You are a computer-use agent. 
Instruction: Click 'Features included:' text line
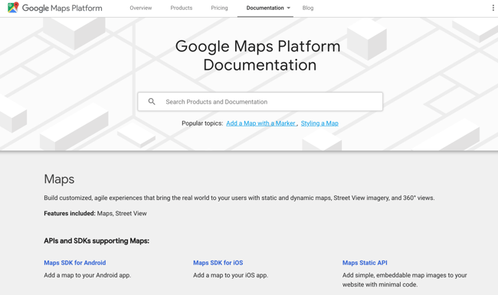[x=95, y=213]
